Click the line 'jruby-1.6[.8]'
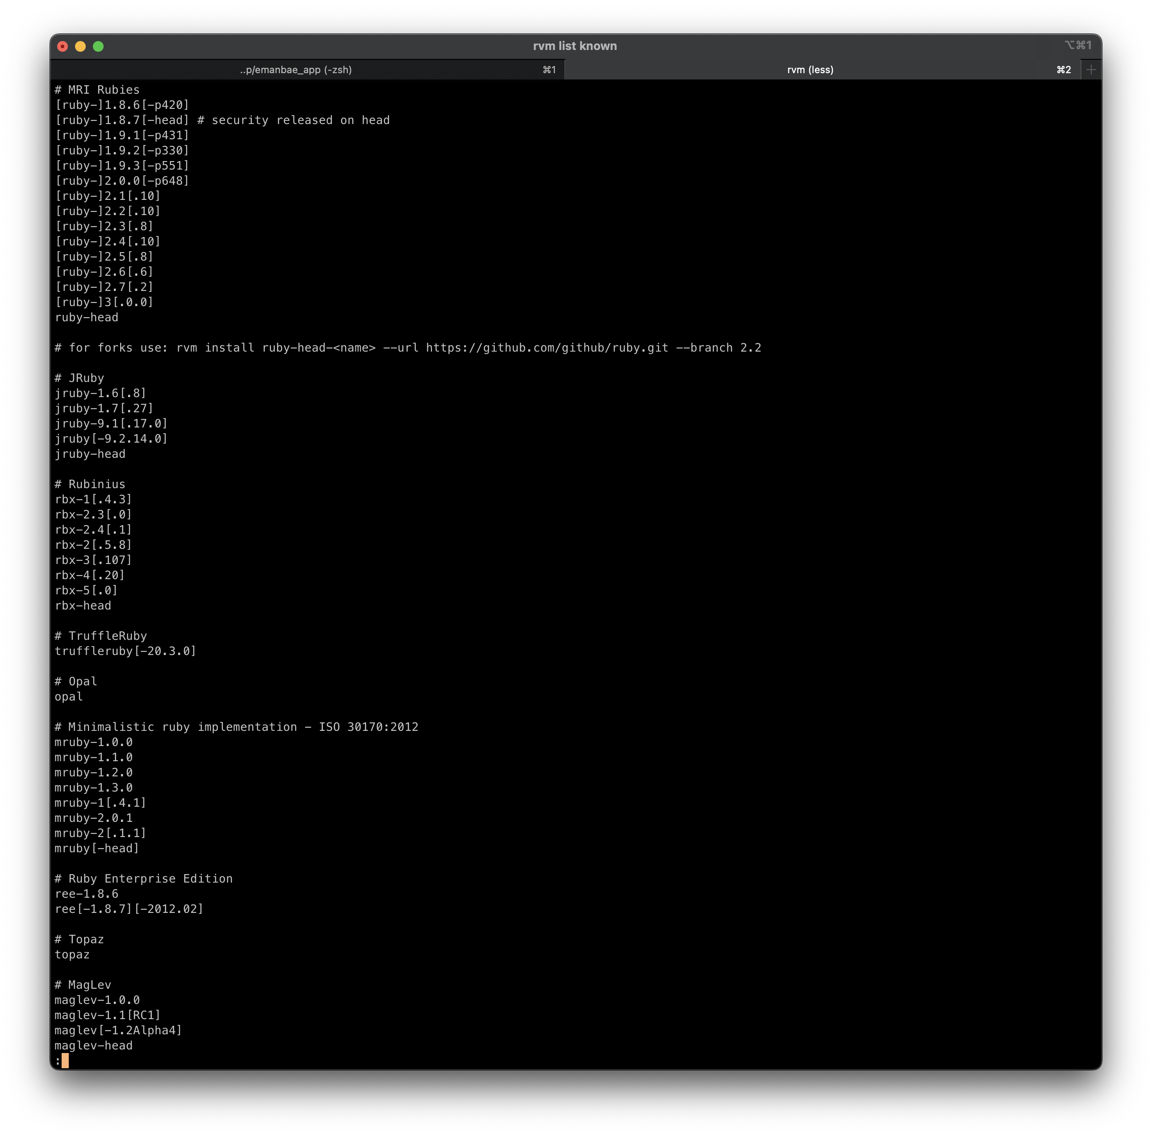Image resolution: width=1152 pixels, height=1136 pixels. pos(101,394)
